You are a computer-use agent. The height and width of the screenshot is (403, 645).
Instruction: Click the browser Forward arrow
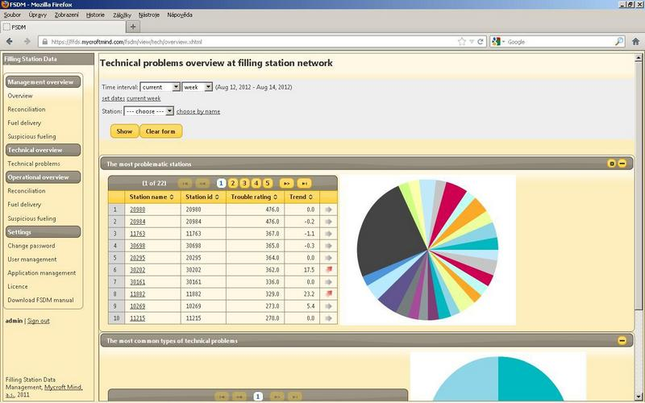[x=27, y=42]
